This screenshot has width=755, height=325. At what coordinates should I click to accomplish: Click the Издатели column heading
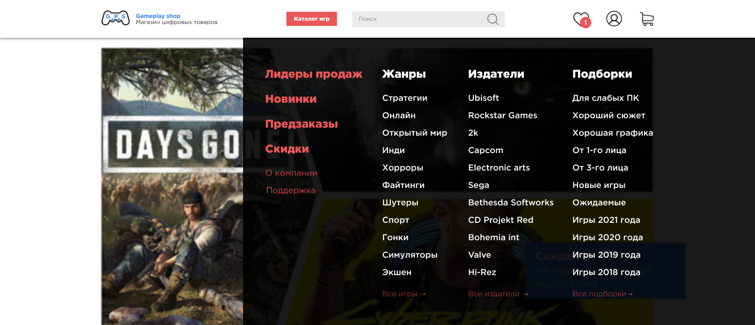[x=496, y=74]
